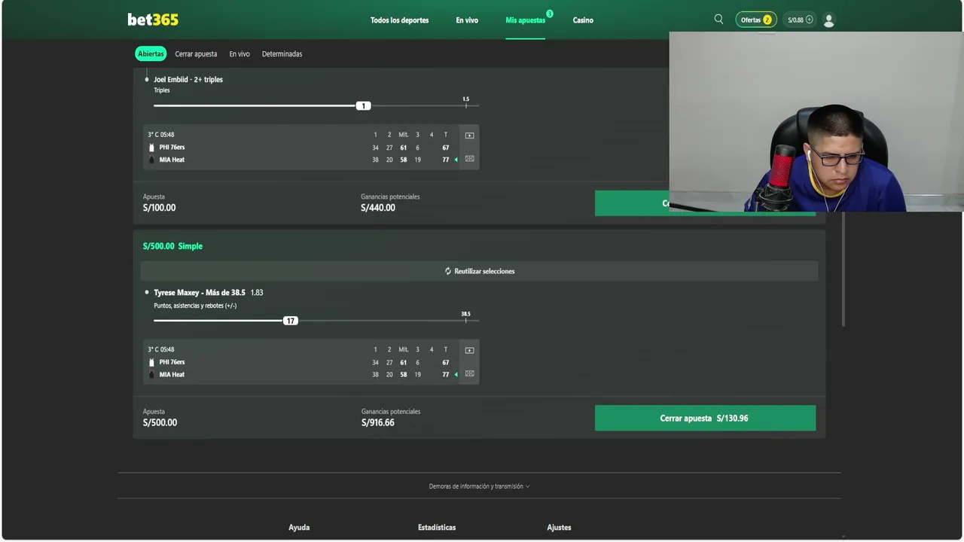Go to Todos los deportes
The height and width of the screenshot is (542, 964).
[x=399, y=20]
